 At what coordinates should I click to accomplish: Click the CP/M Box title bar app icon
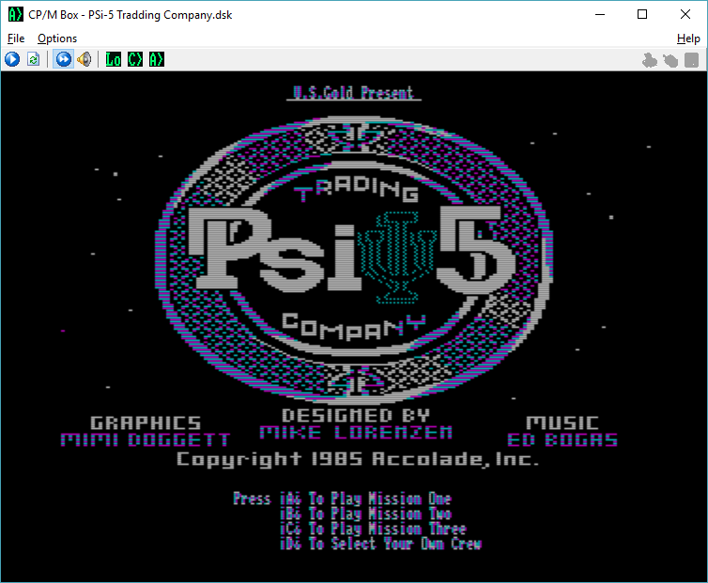tap(15, 14)
